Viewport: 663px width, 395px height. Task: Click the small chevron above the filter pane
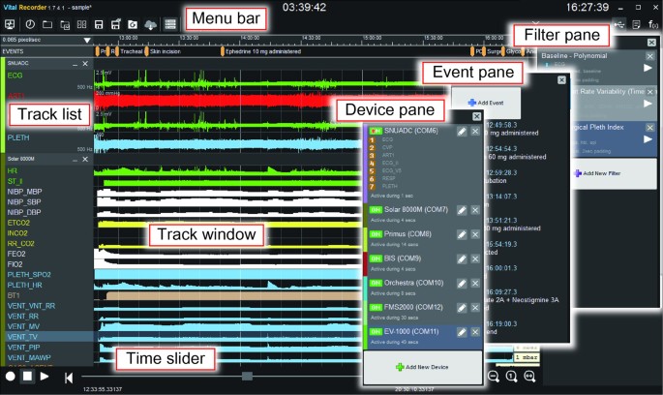pyautogui.click(x=536, y=22)
